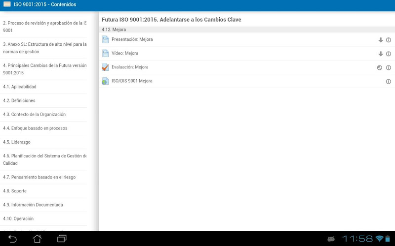Select section 2. Proceso de revisión y aprobación

(x=43, y=27)
